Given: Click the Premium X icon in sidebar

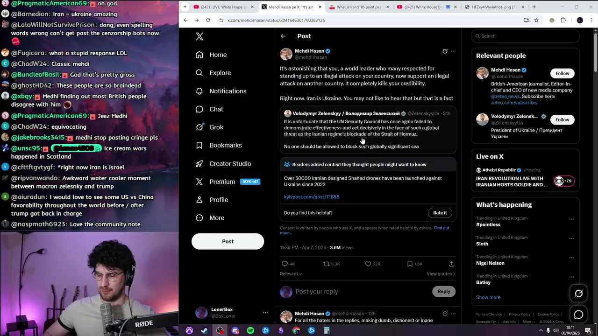Looking at the screenshot, I should [199, 182].
